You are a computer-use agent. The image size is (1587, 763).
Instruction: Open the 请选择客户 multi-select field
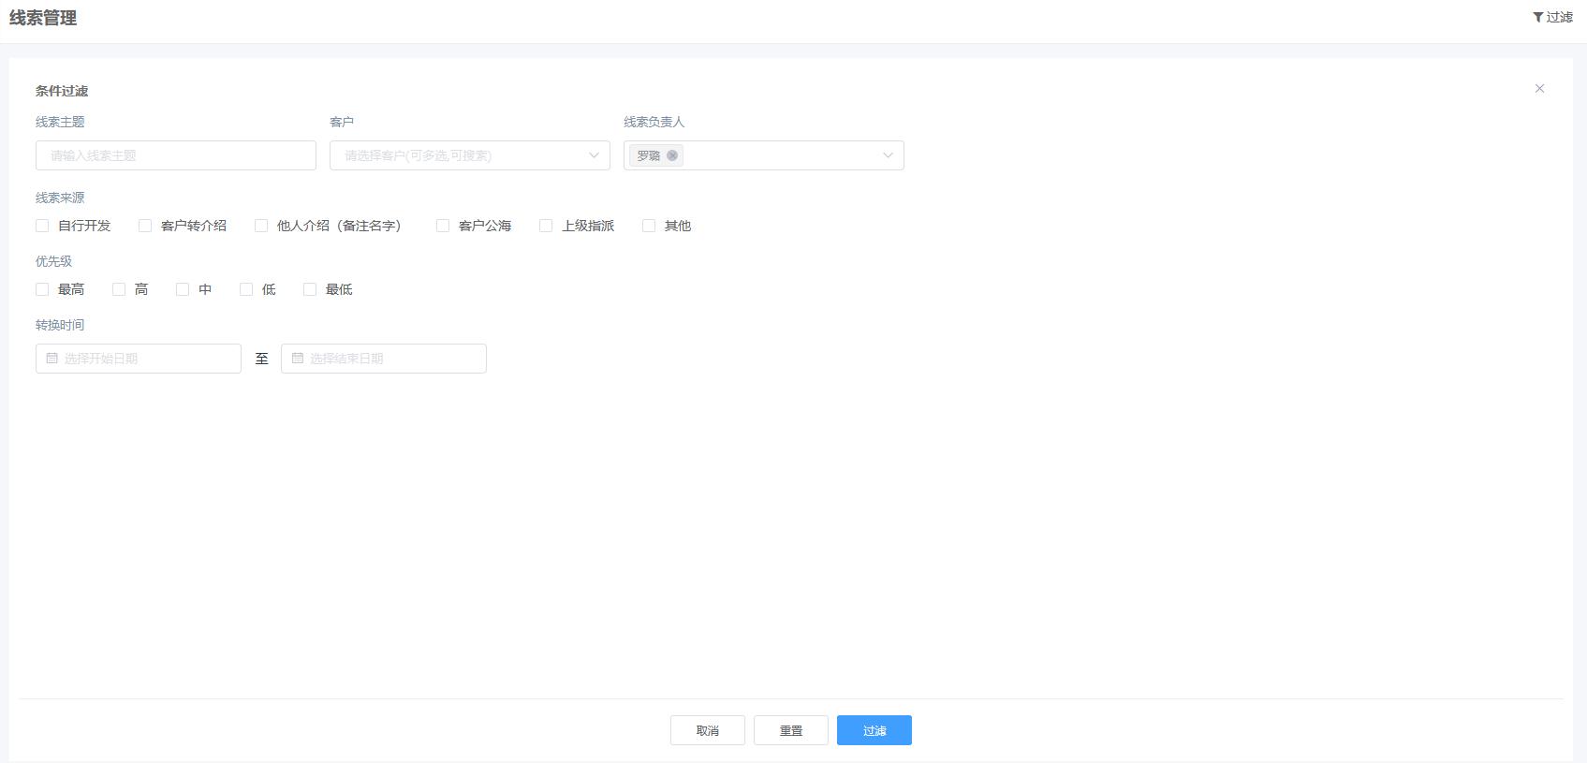coord(470,155)
